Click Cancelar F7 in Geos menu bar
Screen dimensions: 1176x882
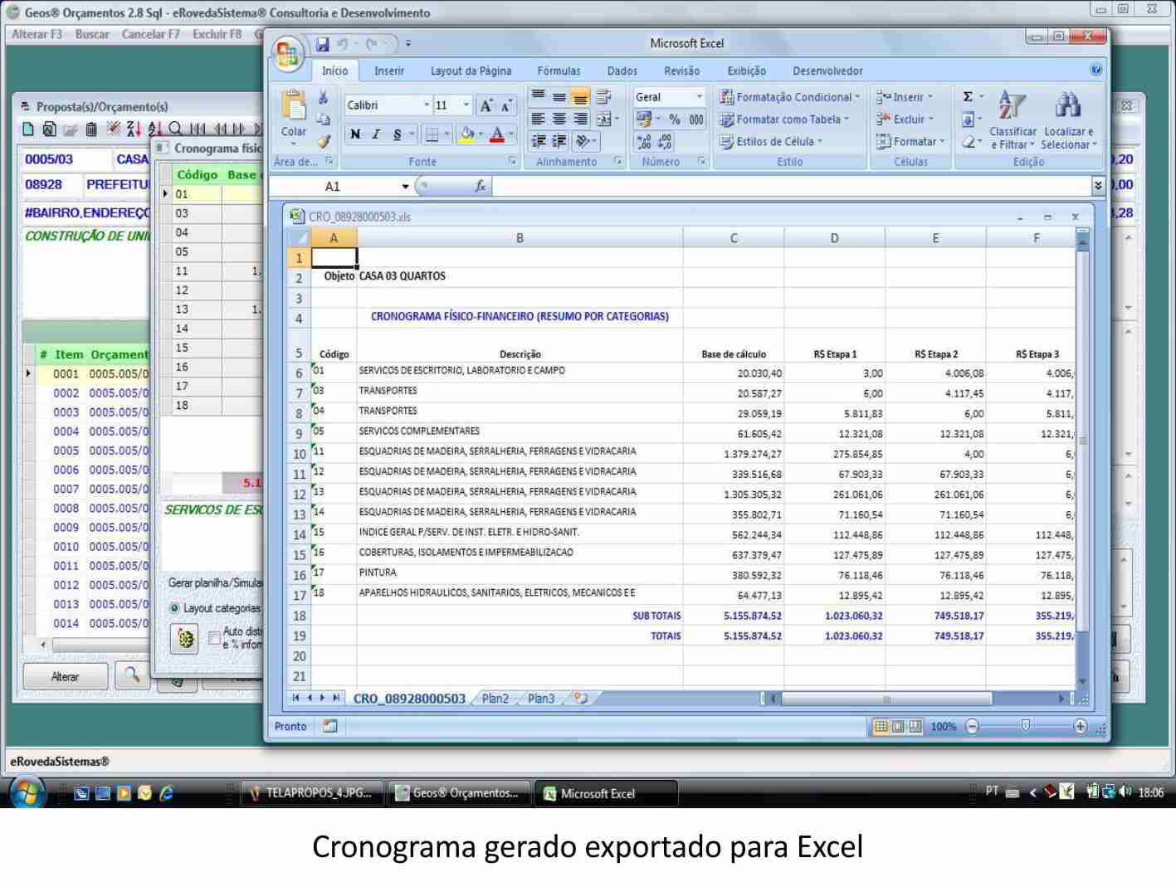point(150,34)
